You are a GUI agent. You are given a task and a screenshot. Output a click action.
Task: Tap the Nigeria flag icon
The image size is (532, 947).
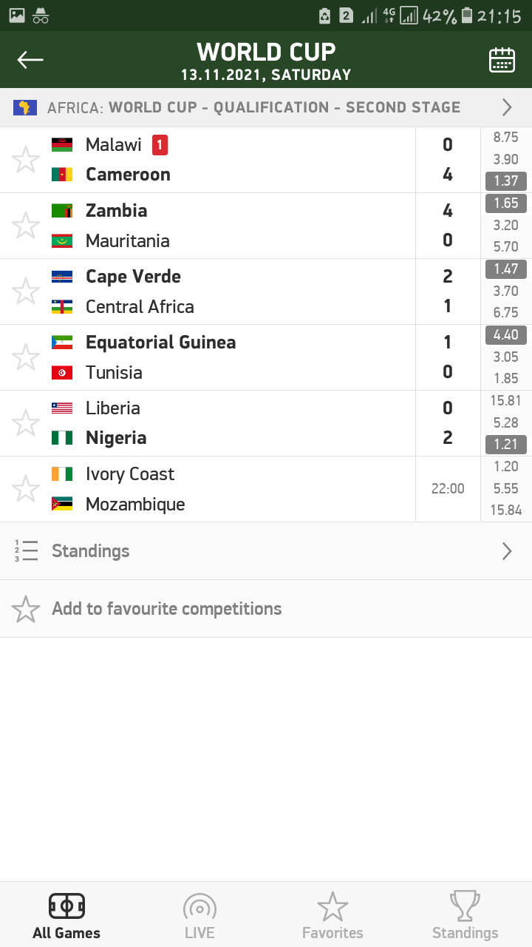tap(62, 438)
